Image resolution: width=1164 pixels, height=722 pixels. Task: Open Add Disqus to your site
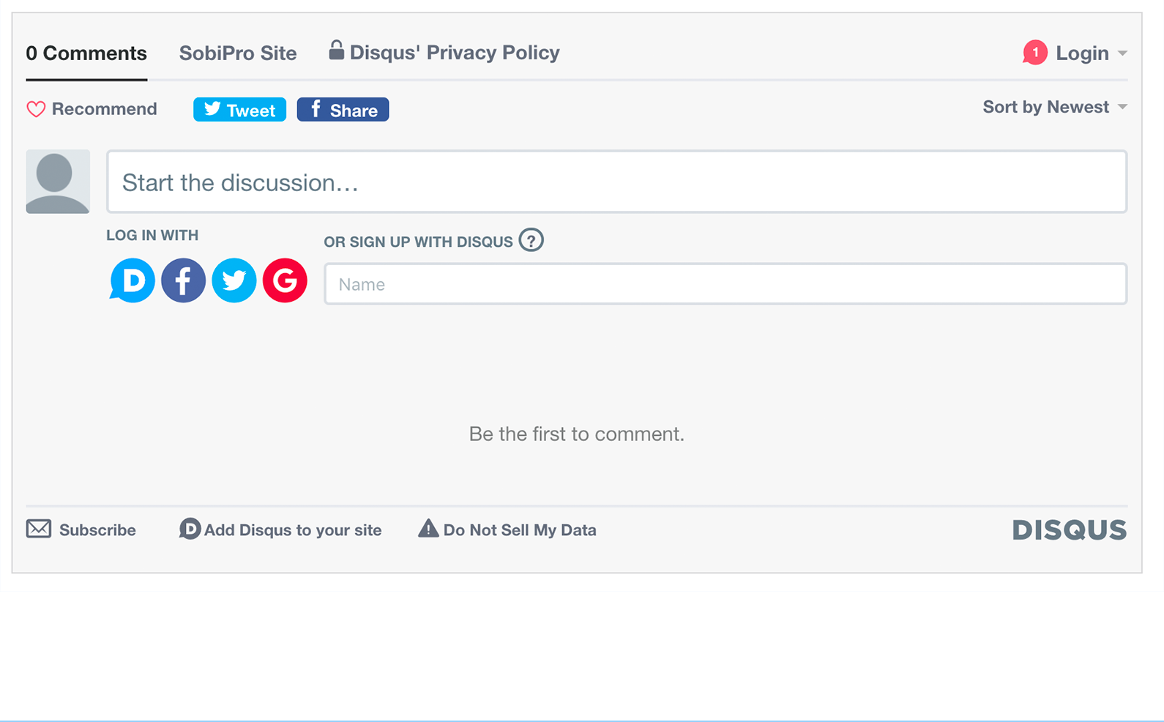293,530
